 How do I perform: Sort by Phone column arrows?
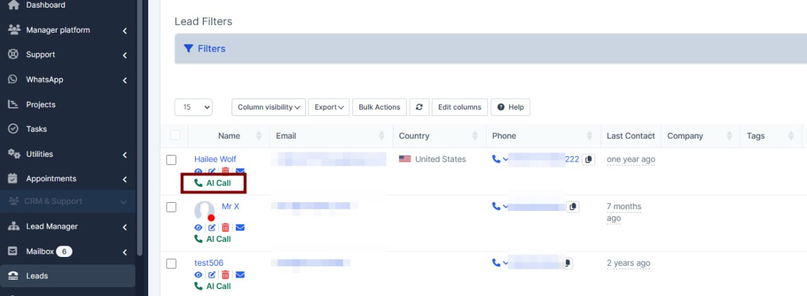[x=589, y=135]
